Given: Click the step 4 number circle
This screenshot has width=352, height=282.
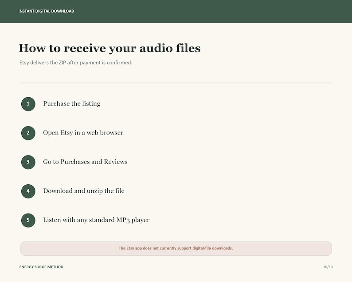Looking at the screenshot, I should click(x=28, y=191).
